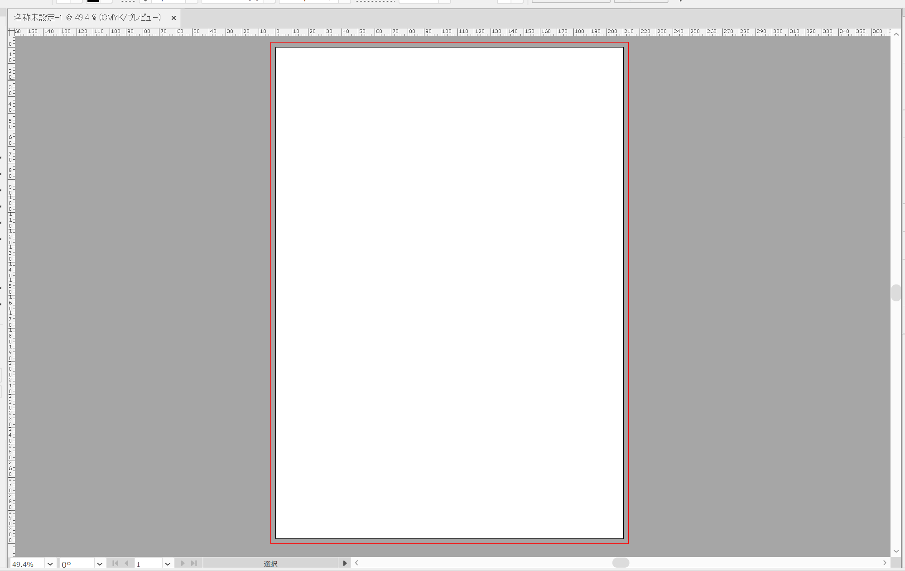Viewport: 905px width, 571px height.
Task: Go to previous artboard
Action: [x=127, y=563]
